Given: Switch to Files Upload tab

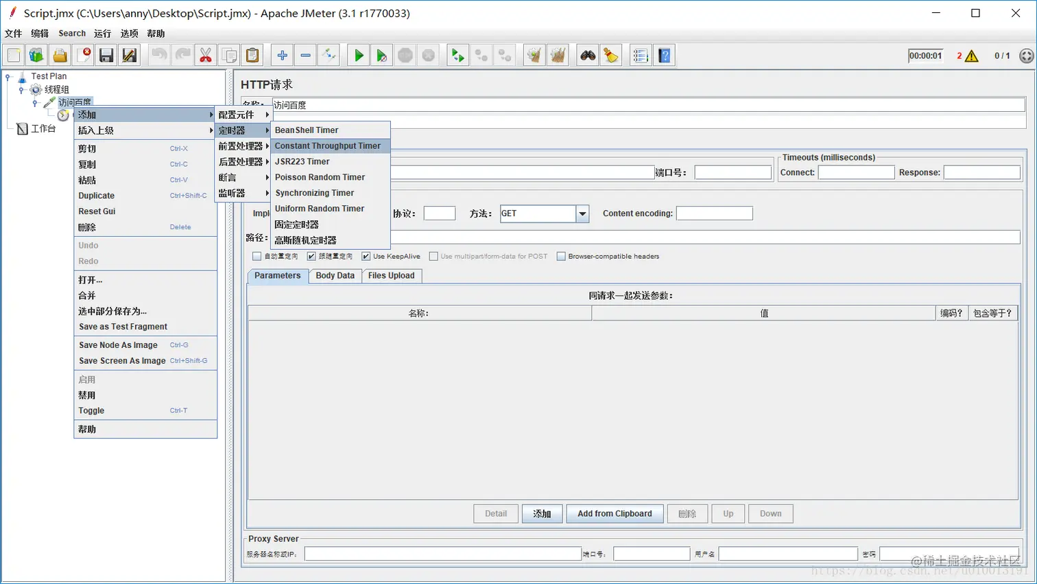Looking at the screenshot, I should (391, 276).
